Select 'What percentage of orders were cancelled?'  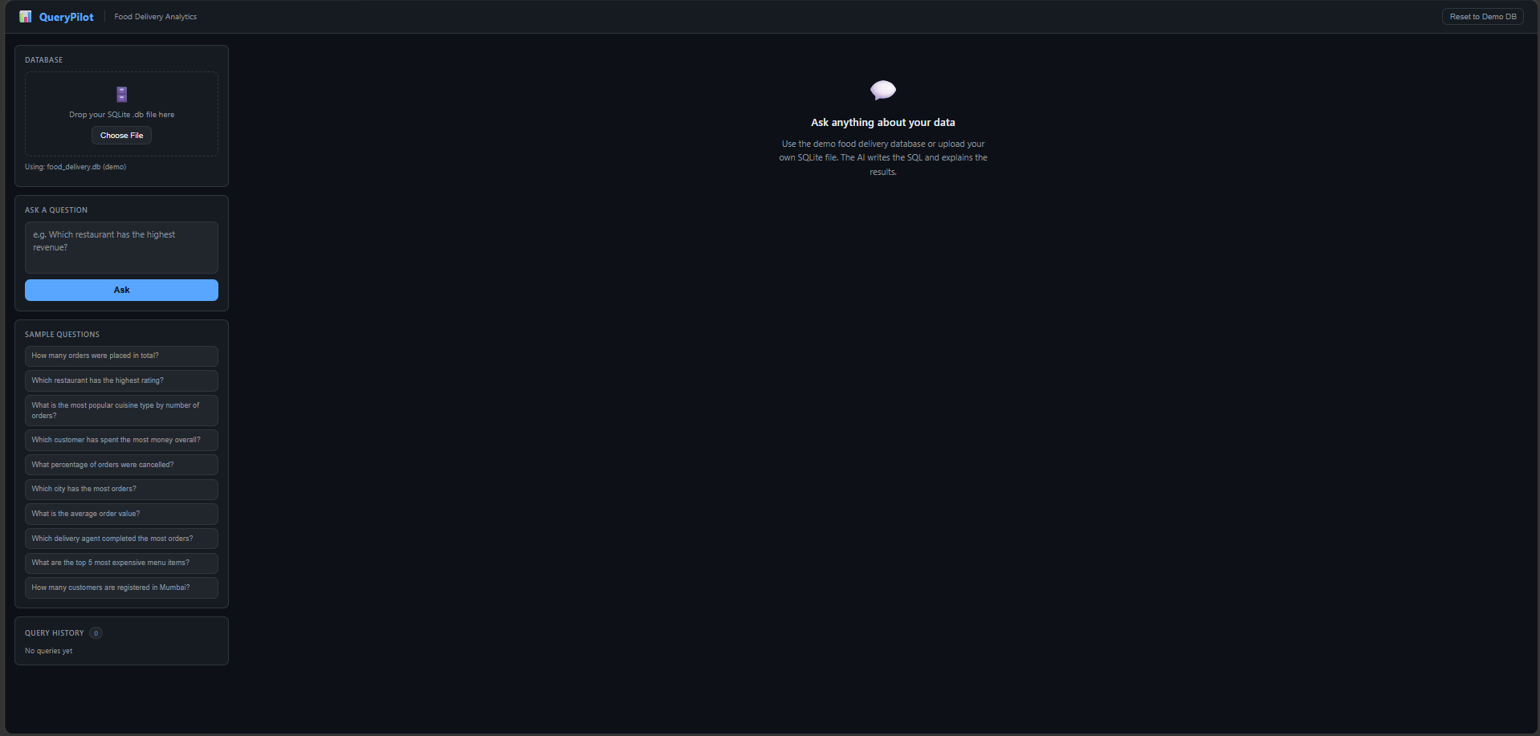121,465
